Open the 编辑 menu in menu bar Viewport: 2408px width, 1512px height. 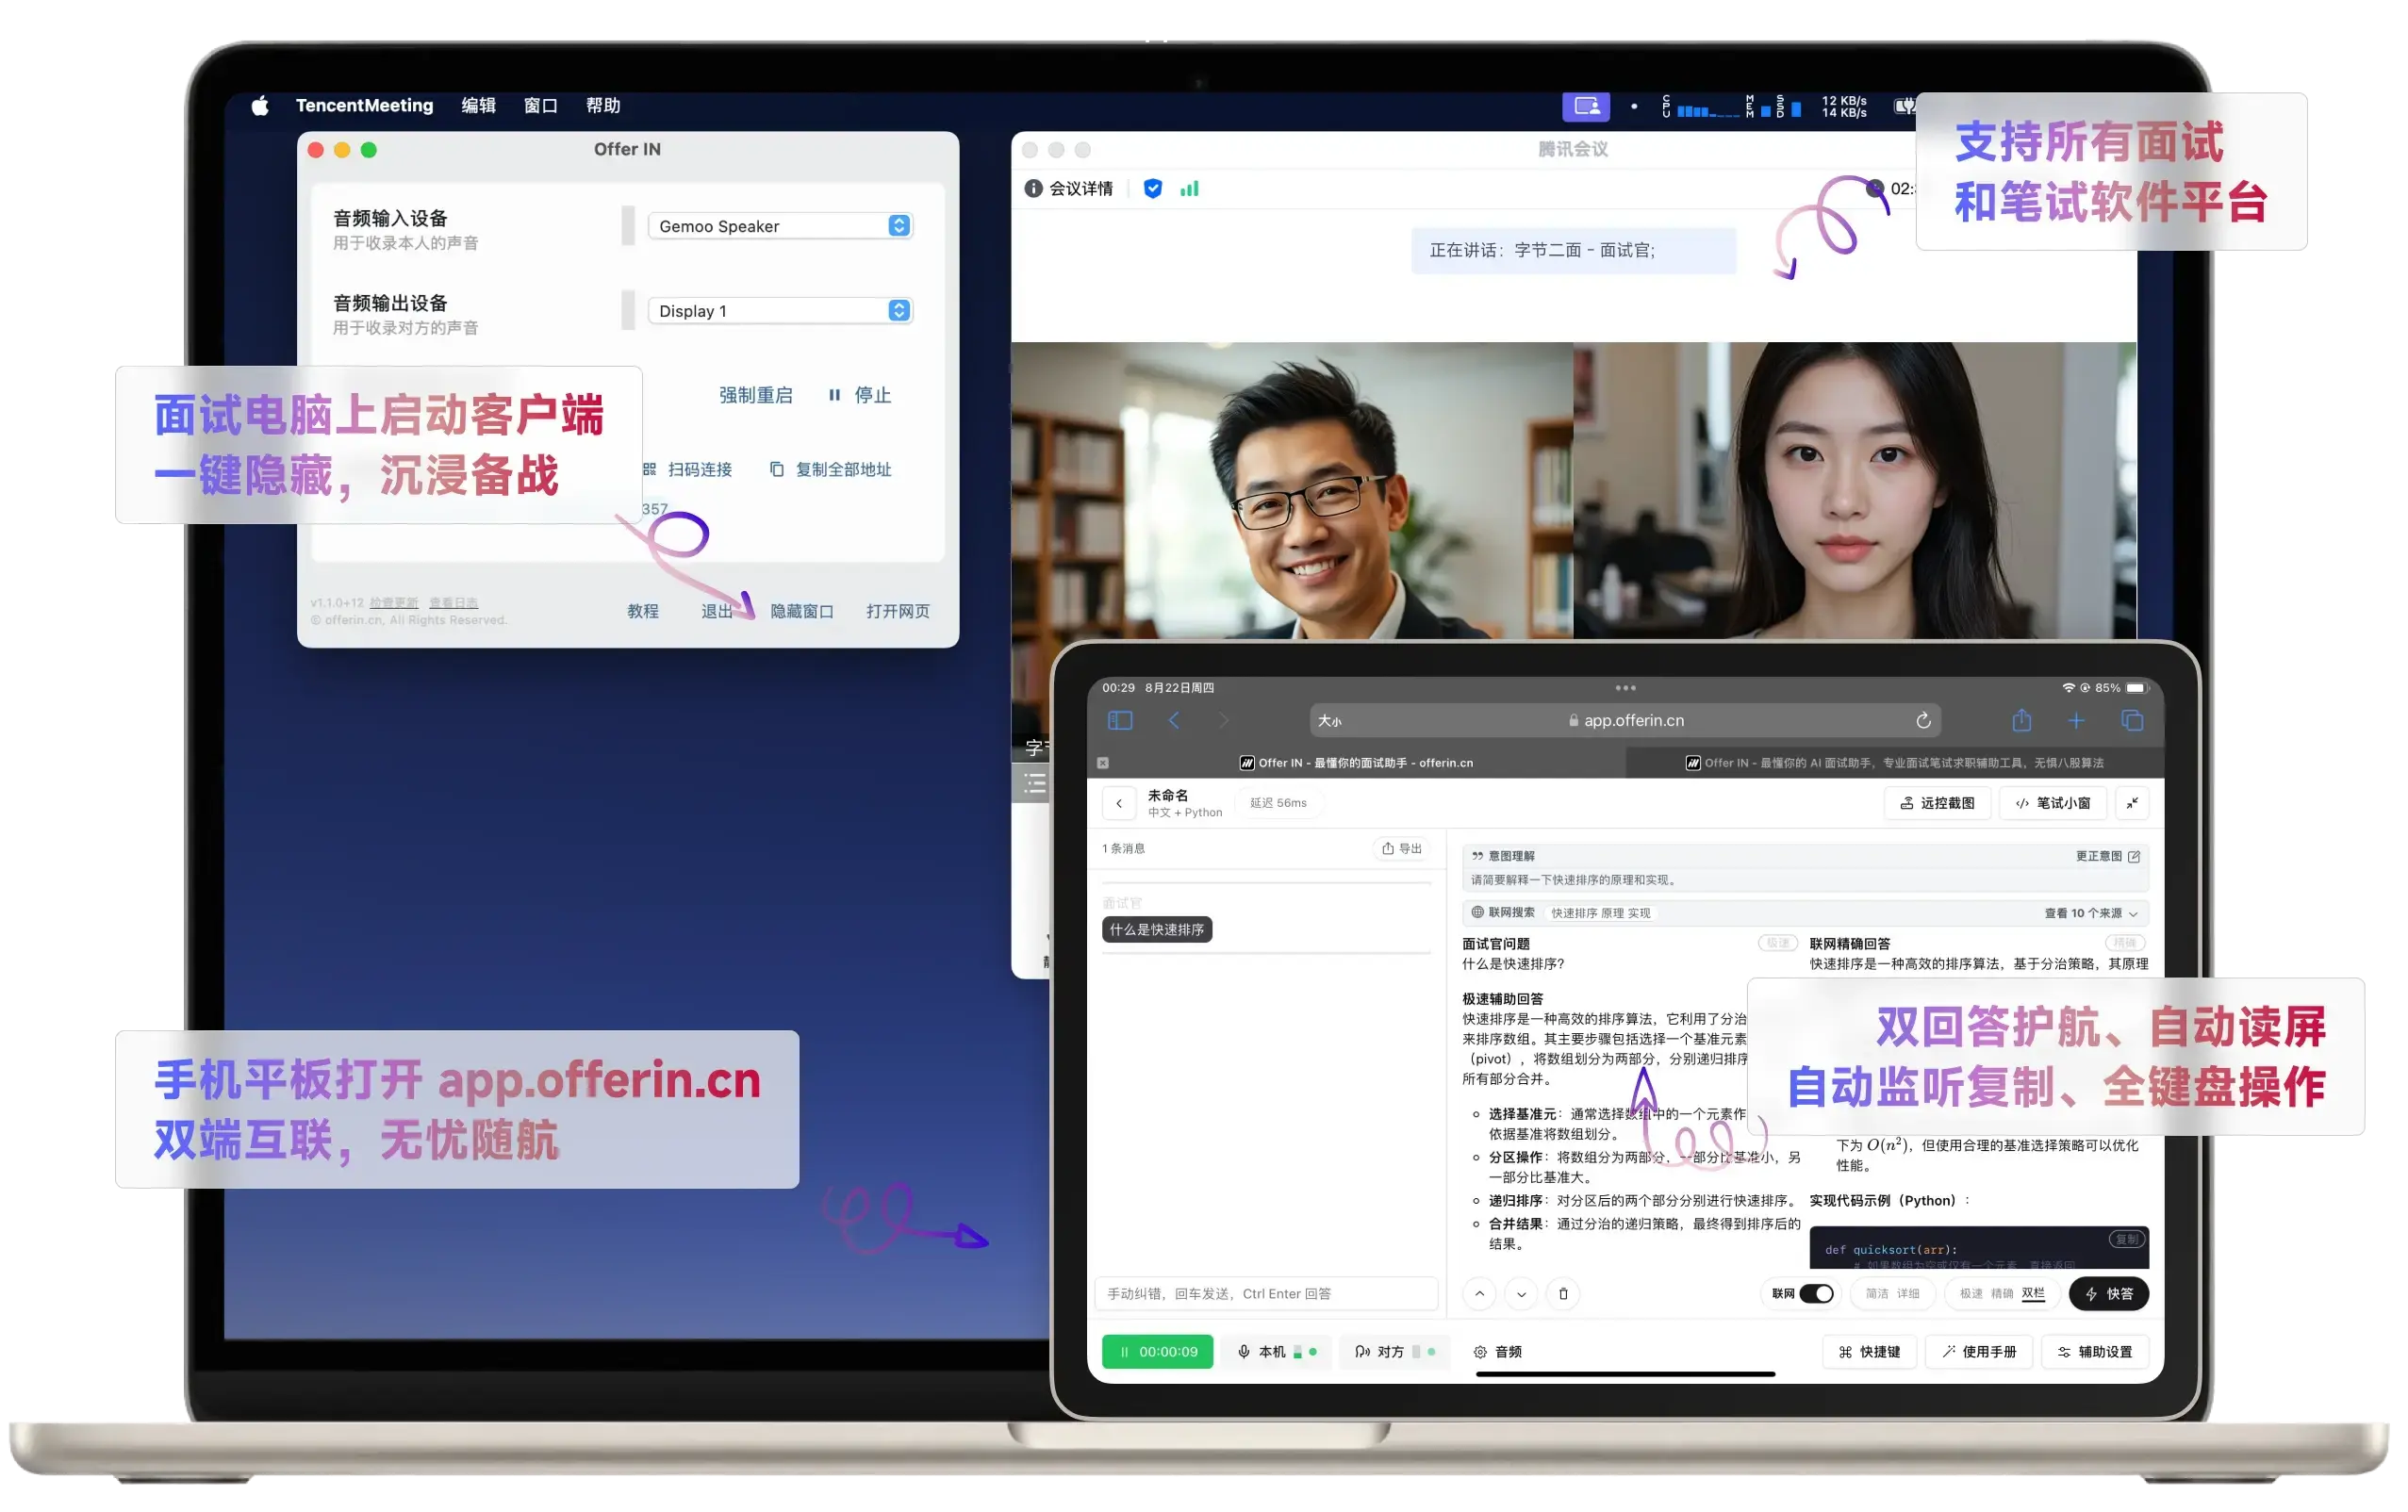pos(478,105)
